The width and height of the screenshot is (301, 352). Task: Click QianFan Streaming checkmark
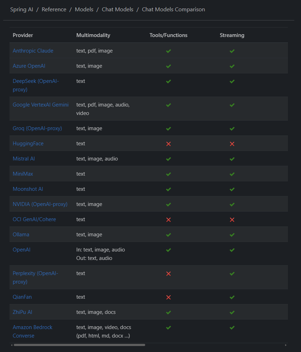point(232,297)
